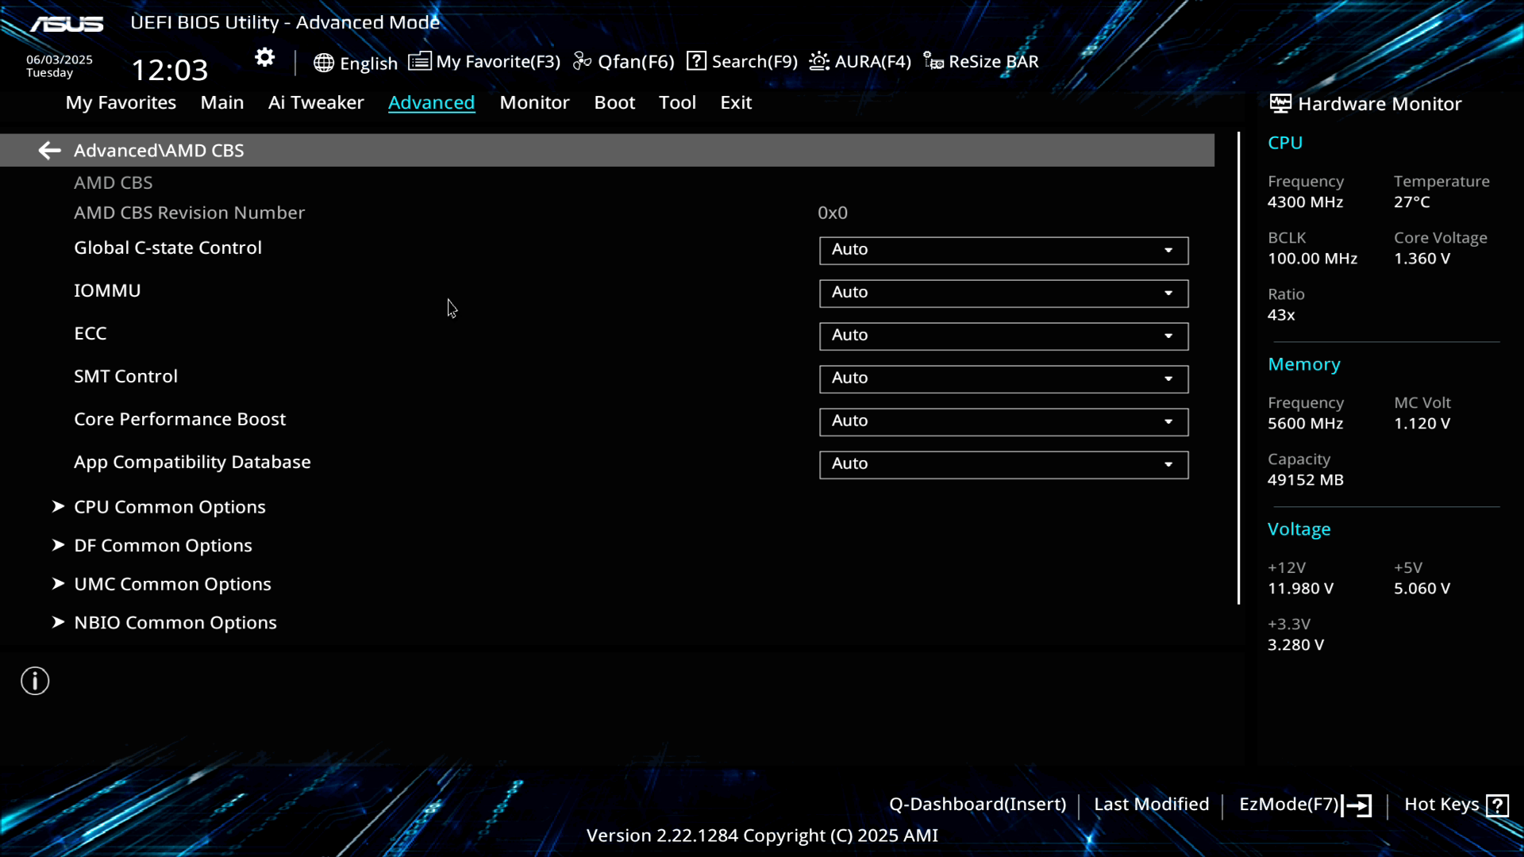Open Global C-state Control dropdown

click(1003, 250)
